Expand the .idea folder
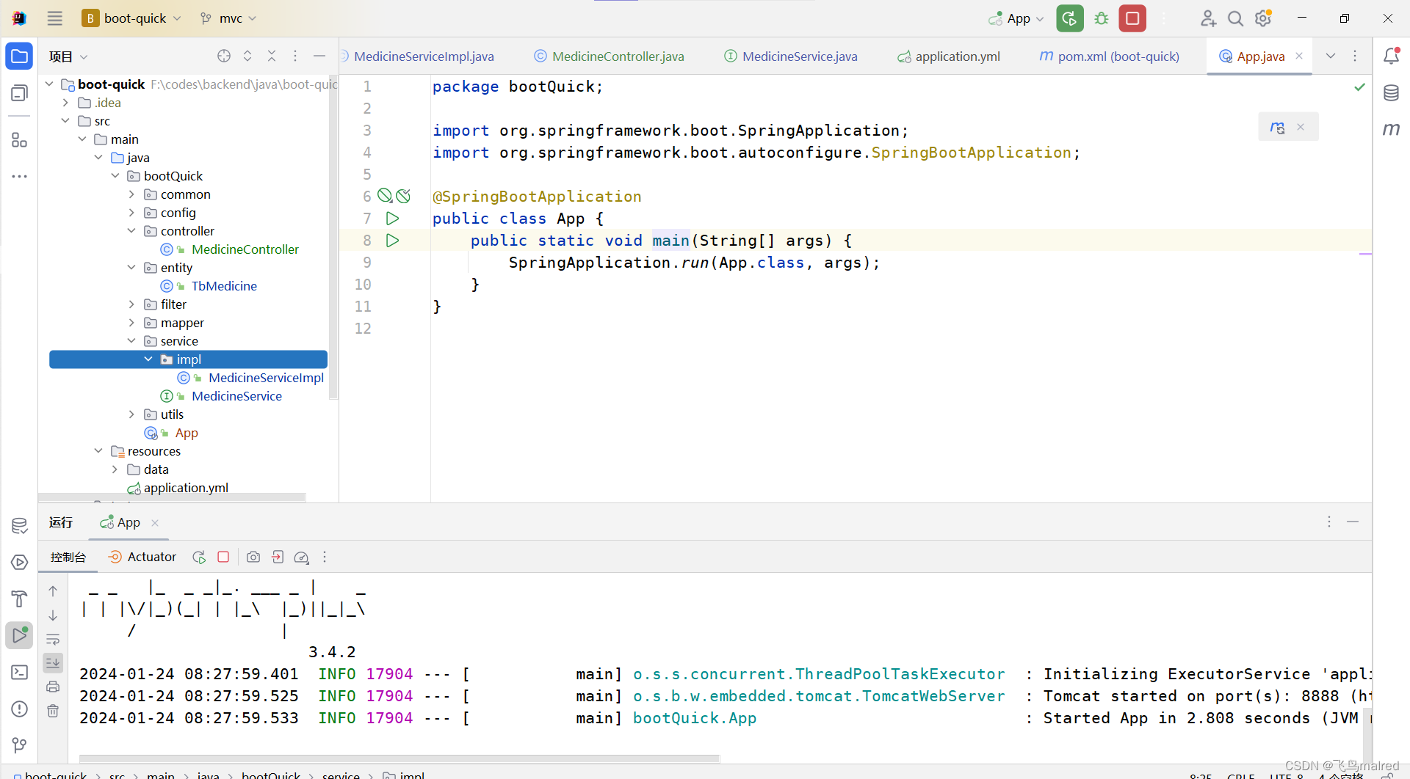The image size is (1410, 779). [x=65, y=103]
